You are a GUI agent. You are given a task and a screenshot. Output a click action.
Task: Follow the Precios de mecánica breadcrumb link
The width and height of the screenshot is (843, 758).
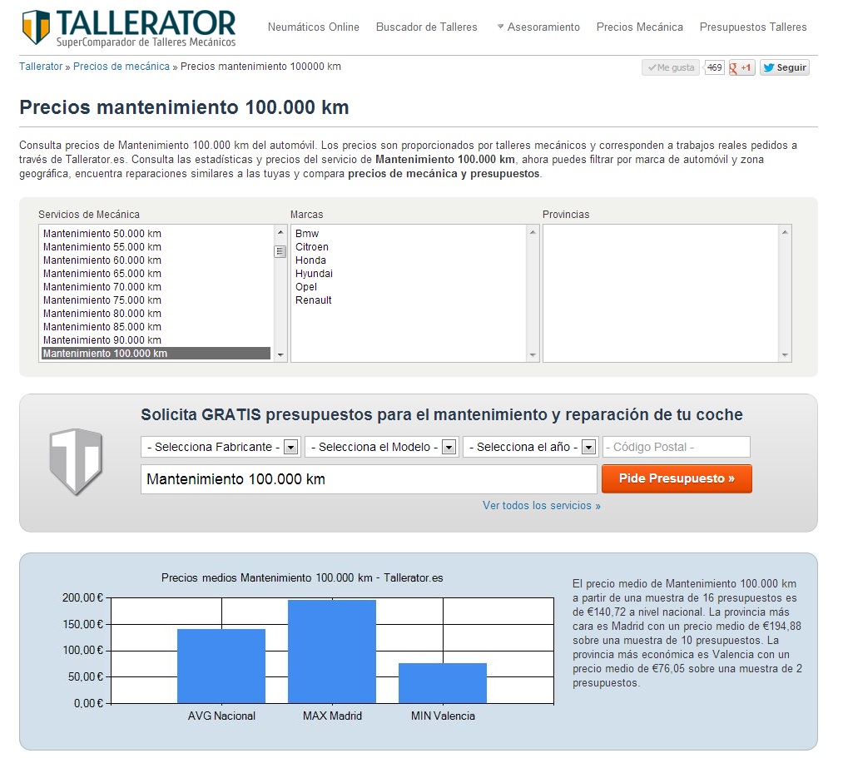121,66
